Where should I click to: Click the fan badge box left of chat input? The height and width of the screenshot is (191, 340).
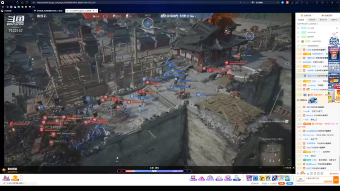pyautogui.click(x=300, y=180)
